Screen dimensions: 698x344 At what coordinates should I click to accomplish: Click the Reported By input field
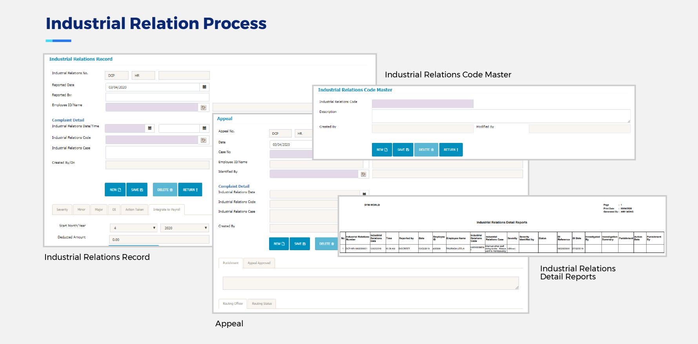[157, 97]
